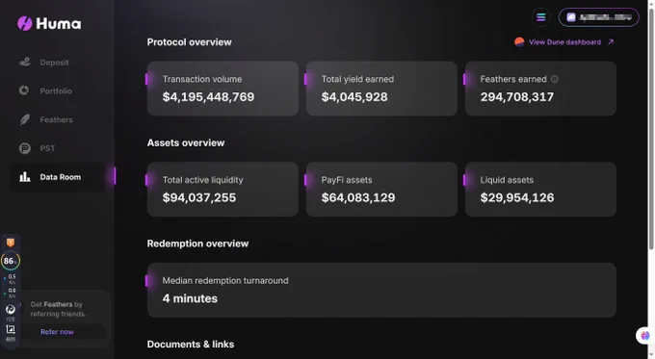Click the floating brain assistant icon

[645, 336]
